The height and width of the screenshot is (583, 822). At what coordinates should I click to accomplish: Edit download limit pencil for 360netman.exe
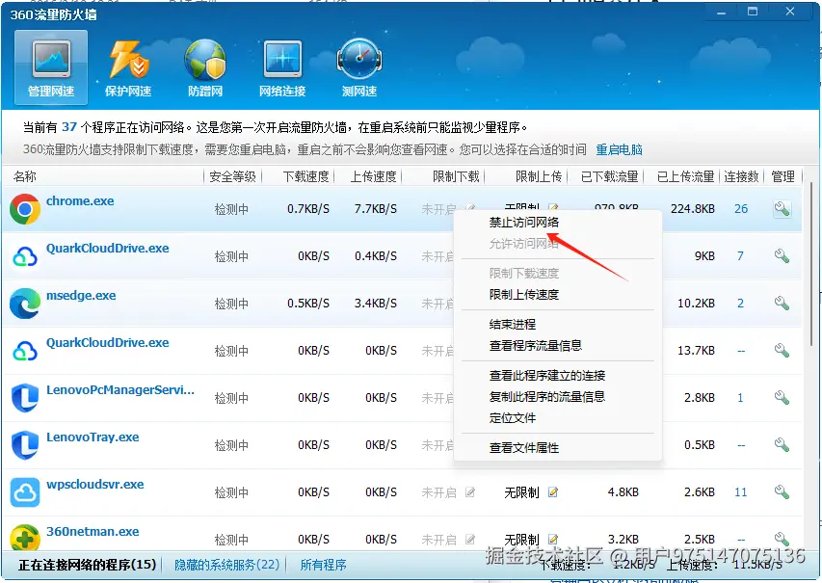point(470,539)
